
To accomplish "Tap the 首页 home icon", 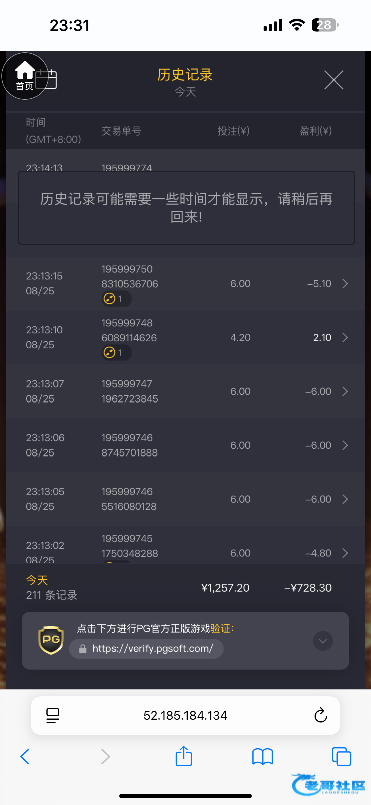I will 25,76.
